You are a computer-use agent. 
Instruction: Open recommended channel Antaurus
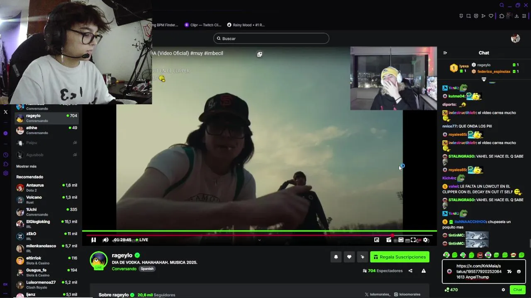pyautogui.click(x=46, y=188)
